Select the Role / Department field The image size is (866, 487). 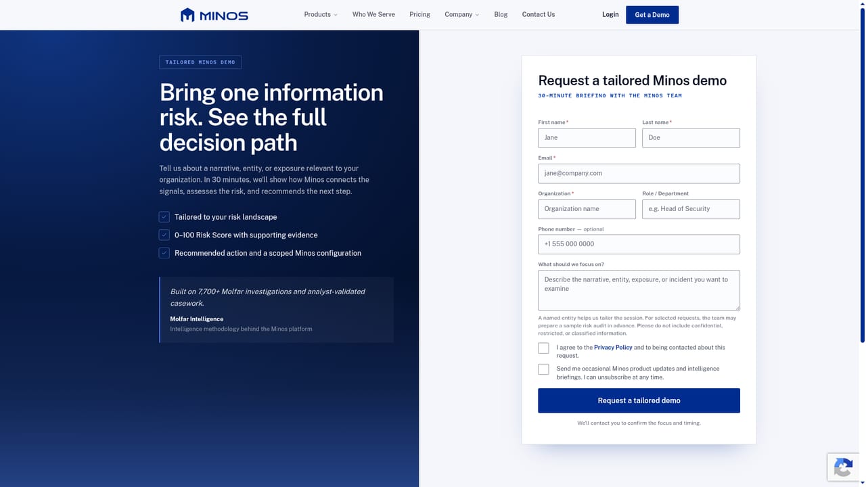tap(691, 209)
